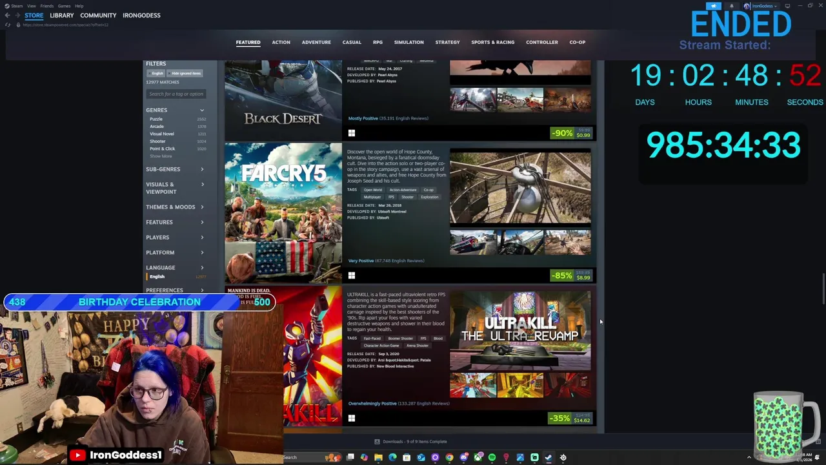Click the ULTRAKILL -35% price button
The image size is (826, 465).
(571, 418)
